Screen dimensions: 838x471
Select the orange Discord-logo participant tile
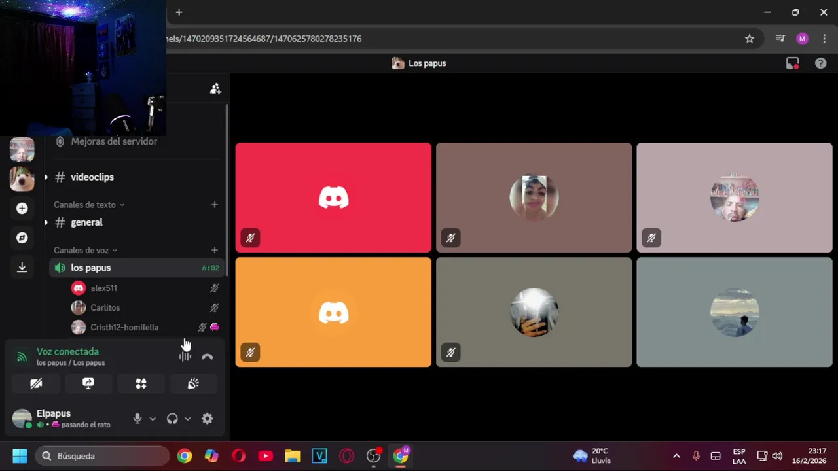pos(333,312)
